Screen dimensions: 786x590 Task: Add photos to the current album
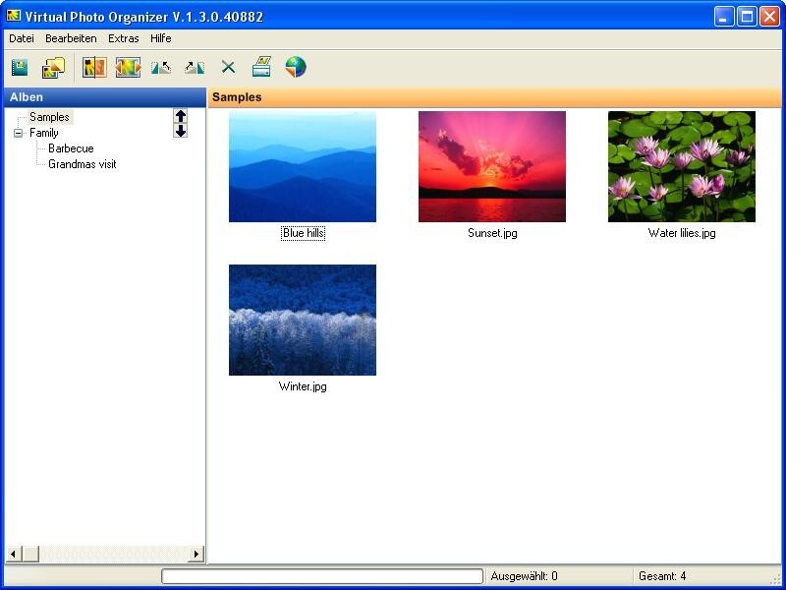(x=51, y=67)
